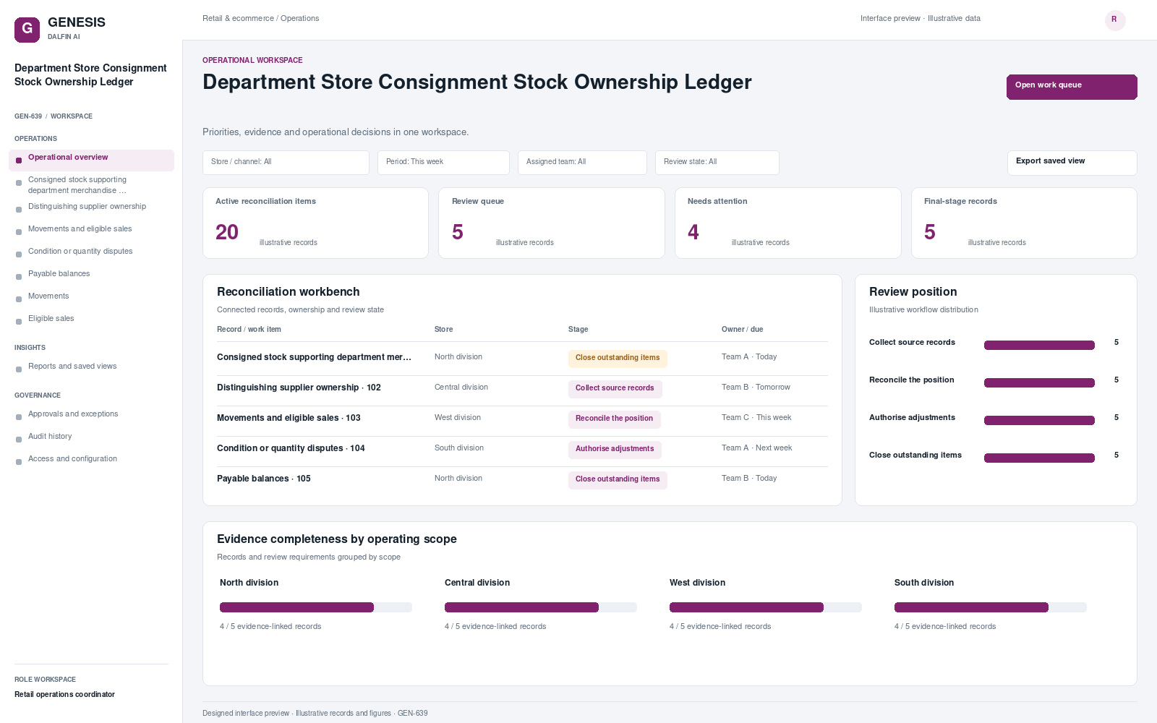Click bullet icon beside Audit history

pyautogui.click(x=19, y=440)
